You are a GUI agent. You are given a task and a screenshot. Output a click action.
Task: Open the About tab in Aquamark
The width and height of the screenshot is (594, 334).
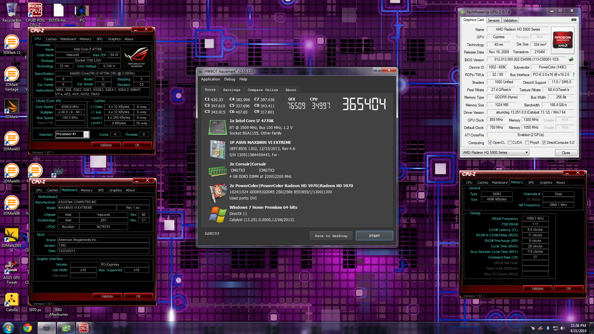tap(291, 90)
